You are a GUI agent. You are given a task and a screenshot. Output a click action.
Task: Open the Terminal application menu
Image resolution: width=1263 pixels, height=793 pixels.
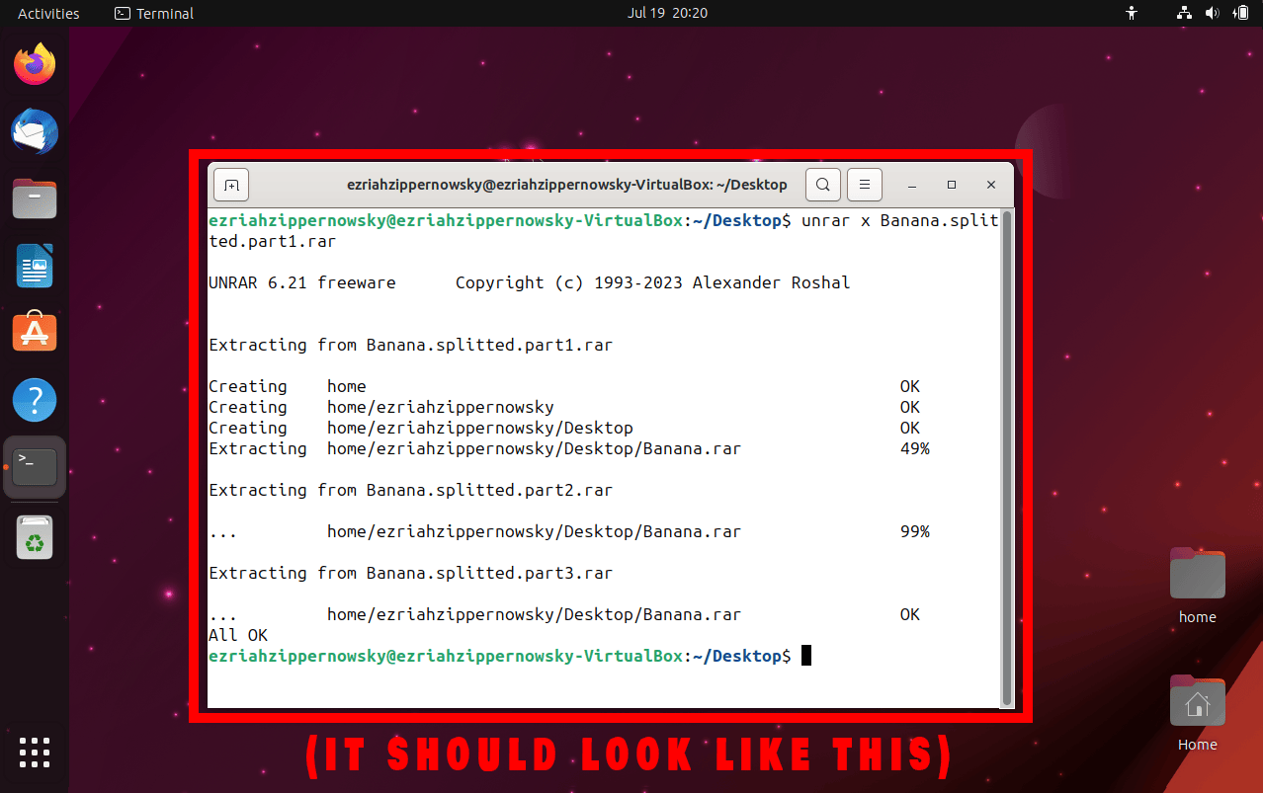153,13
